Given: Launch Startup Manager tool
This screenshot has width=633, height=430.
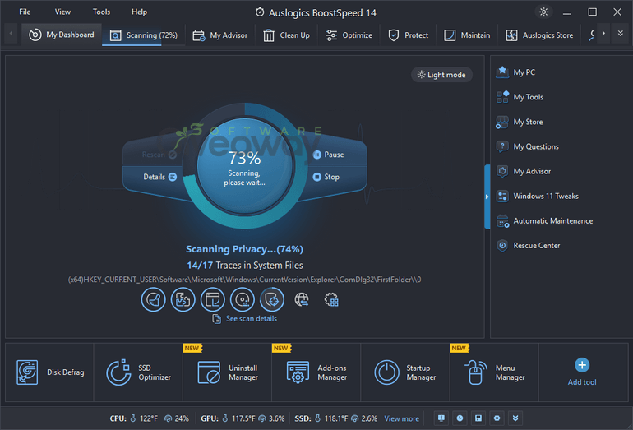Looking at the screenshot, I should coord(405,372).
